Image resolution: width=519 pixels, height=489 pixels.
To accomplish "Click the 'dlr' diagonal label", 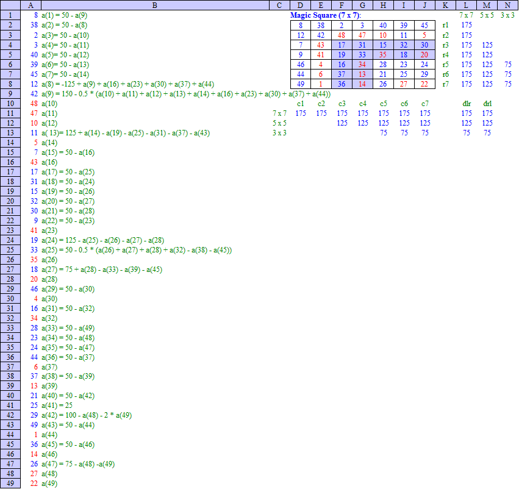I will tap(467, 104).
